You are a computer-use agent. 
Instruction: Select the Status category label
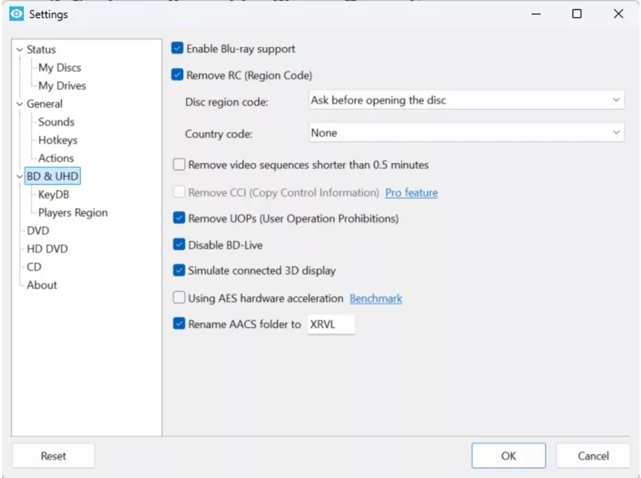coord(41,50)
